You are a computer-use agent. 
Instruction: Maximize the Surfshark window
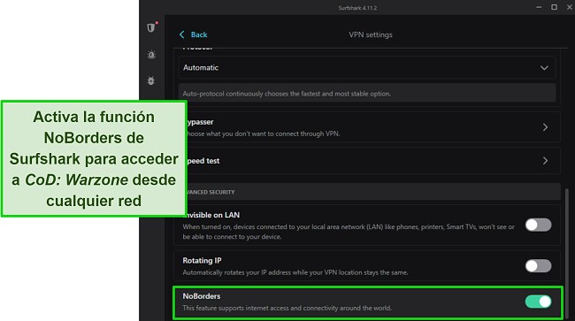tap(554, 7)
